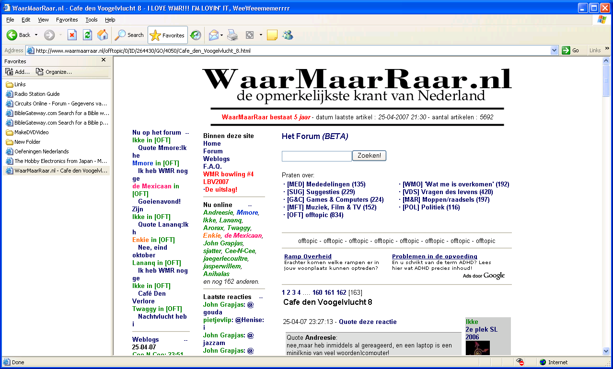Toggle the Favorites panel toolbar button
The height and width of the screenshot is (369, 613).
point(167,35)
